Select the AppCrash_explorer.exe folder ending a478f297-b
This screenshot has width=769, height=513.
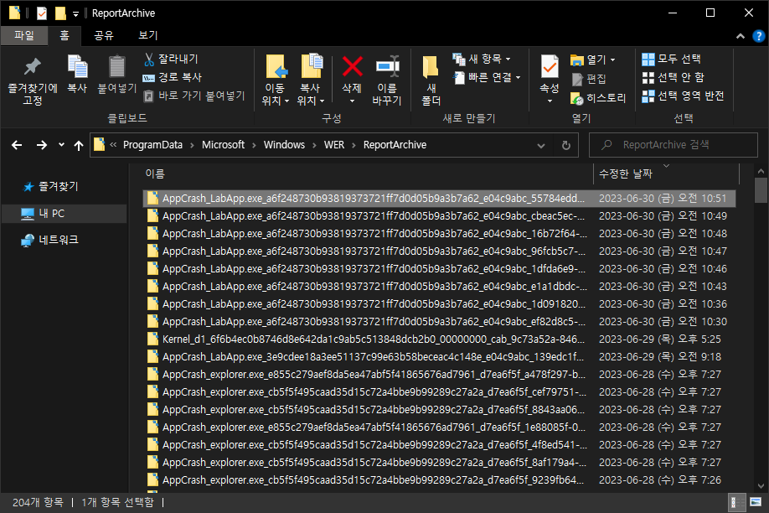(x=439, y=375)
